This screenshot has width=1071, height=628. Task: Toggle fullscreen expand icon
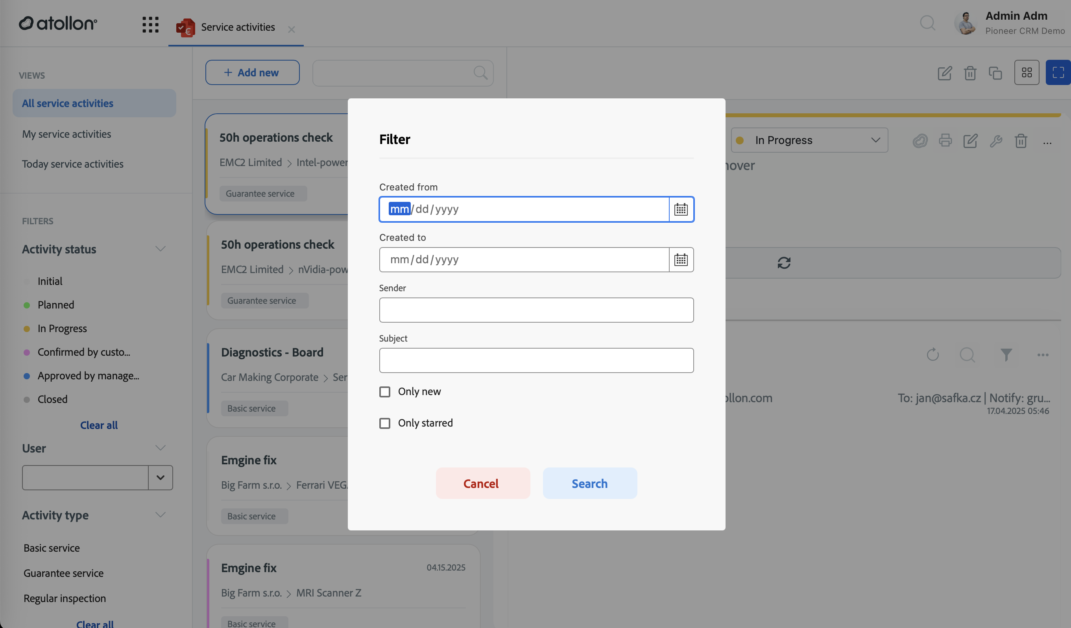pyautogui.click(x=1058, y=73)
